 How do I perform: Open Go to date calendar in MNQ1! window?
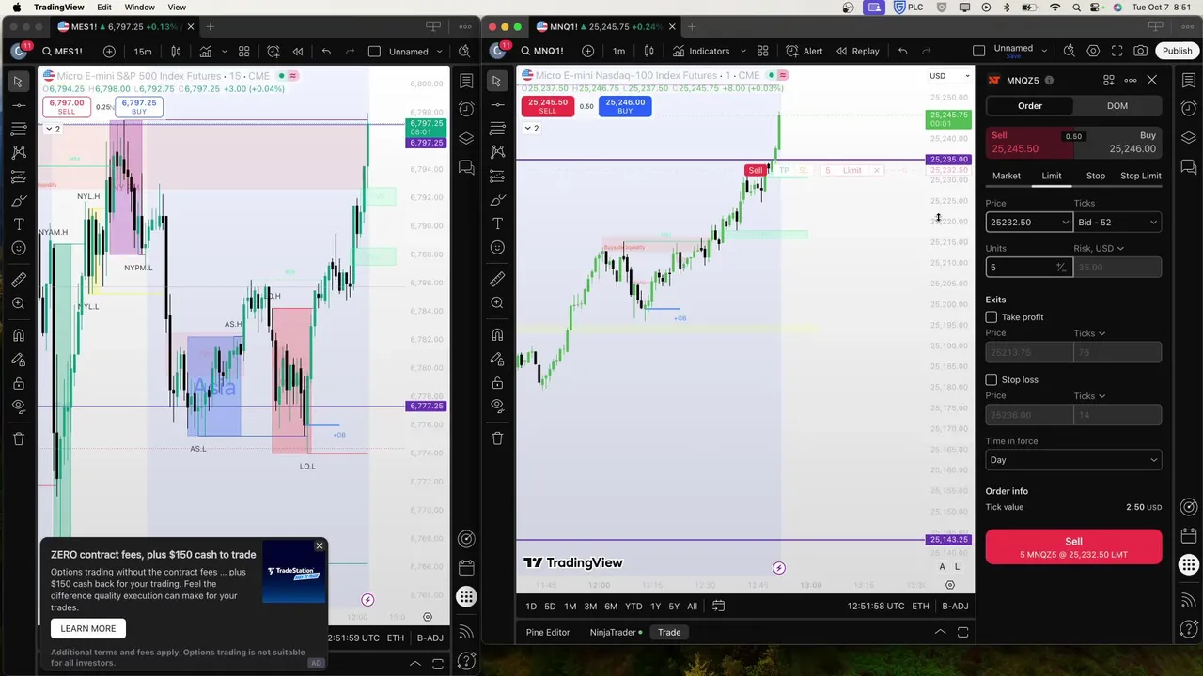718,606
